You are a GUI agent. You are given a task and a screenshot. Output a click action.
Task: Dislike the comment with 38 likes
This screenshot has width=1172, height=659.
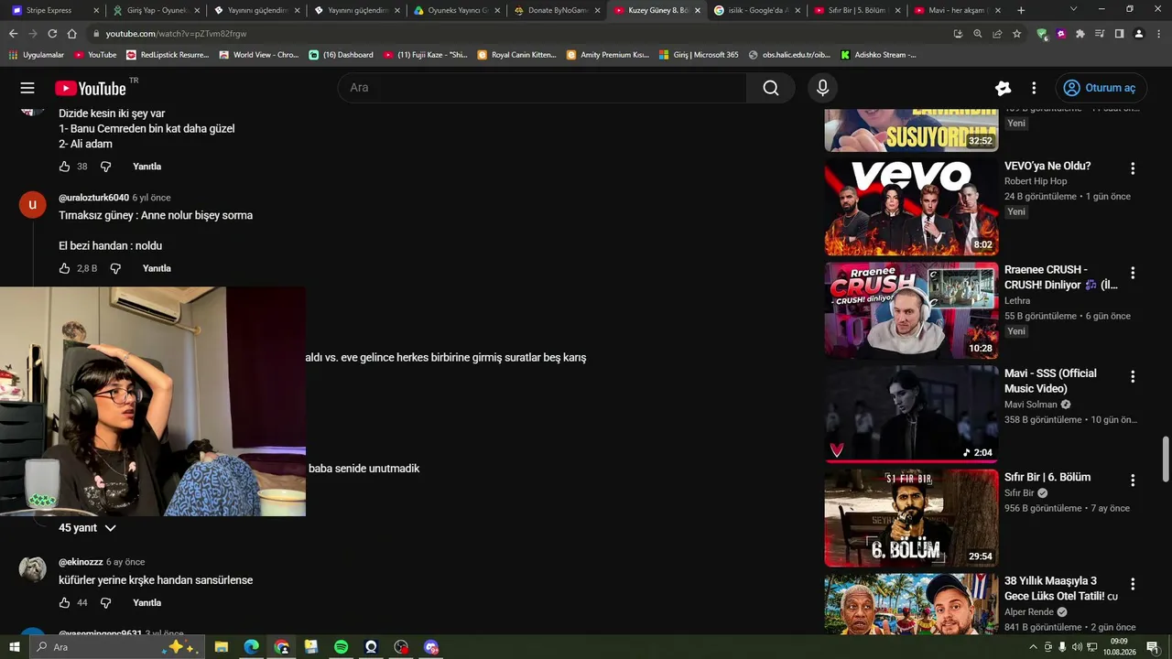point(105,167)
